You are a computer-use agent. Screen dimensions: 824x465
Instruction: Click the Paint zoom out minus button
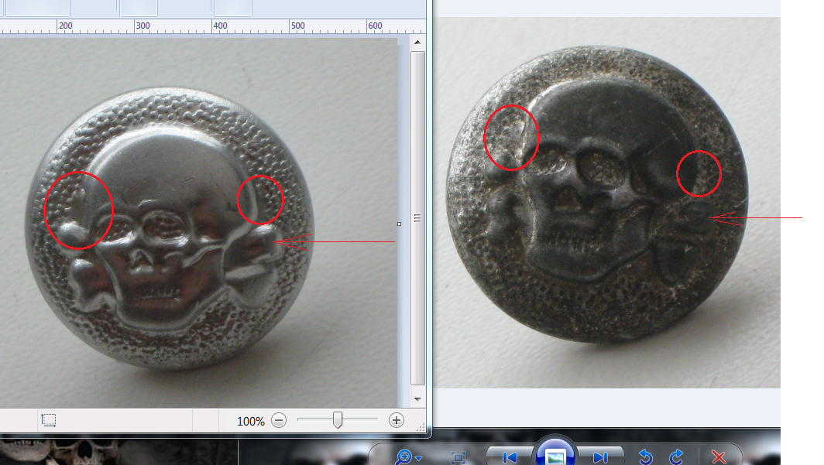coord(279,420)
